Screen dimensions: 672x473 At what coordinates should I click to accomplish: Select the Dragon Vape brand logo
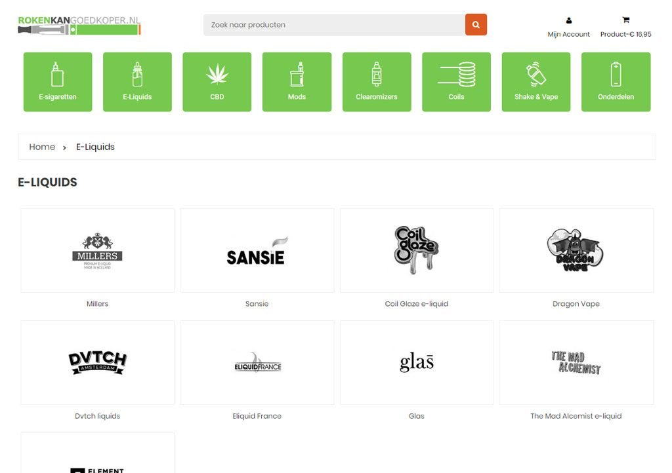click(576, 251)
